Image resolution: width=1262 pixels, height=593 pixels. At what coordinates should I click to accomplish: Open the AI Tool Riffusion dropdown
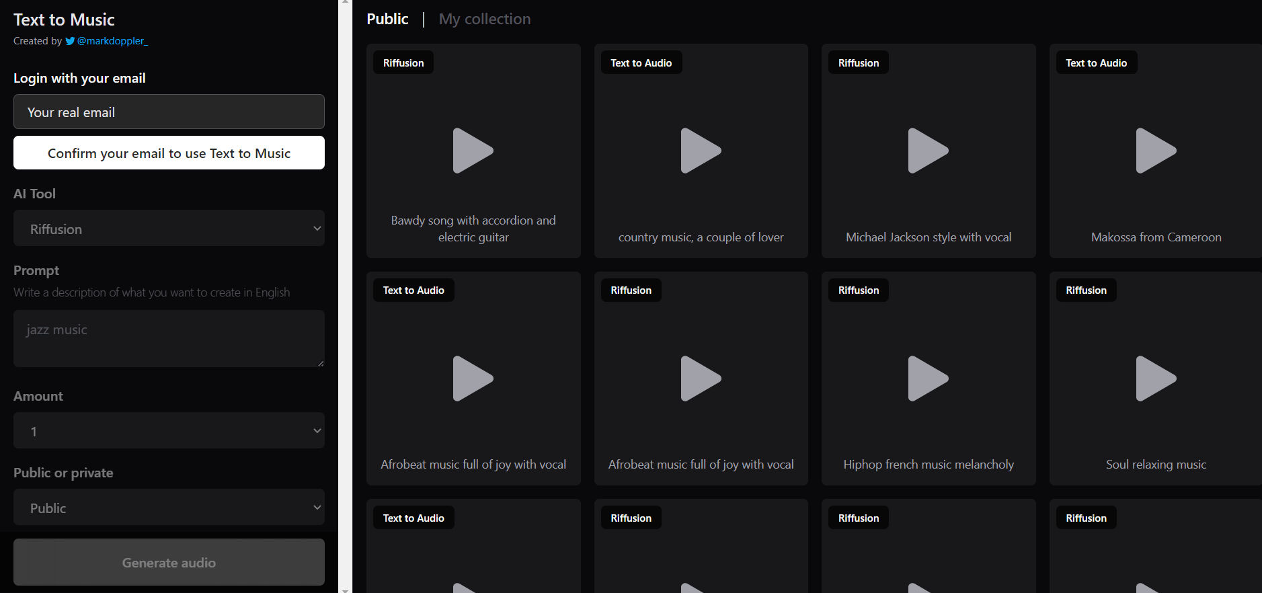click(169, 228)
